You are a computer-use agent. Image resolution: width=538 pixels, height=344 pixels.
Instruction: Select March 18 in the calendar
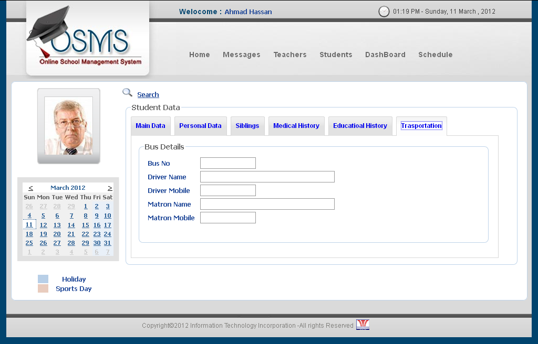29,234
